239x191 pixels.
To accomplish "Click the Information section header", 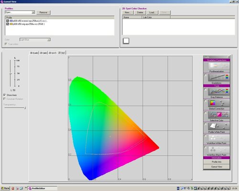I will [217, 158].
